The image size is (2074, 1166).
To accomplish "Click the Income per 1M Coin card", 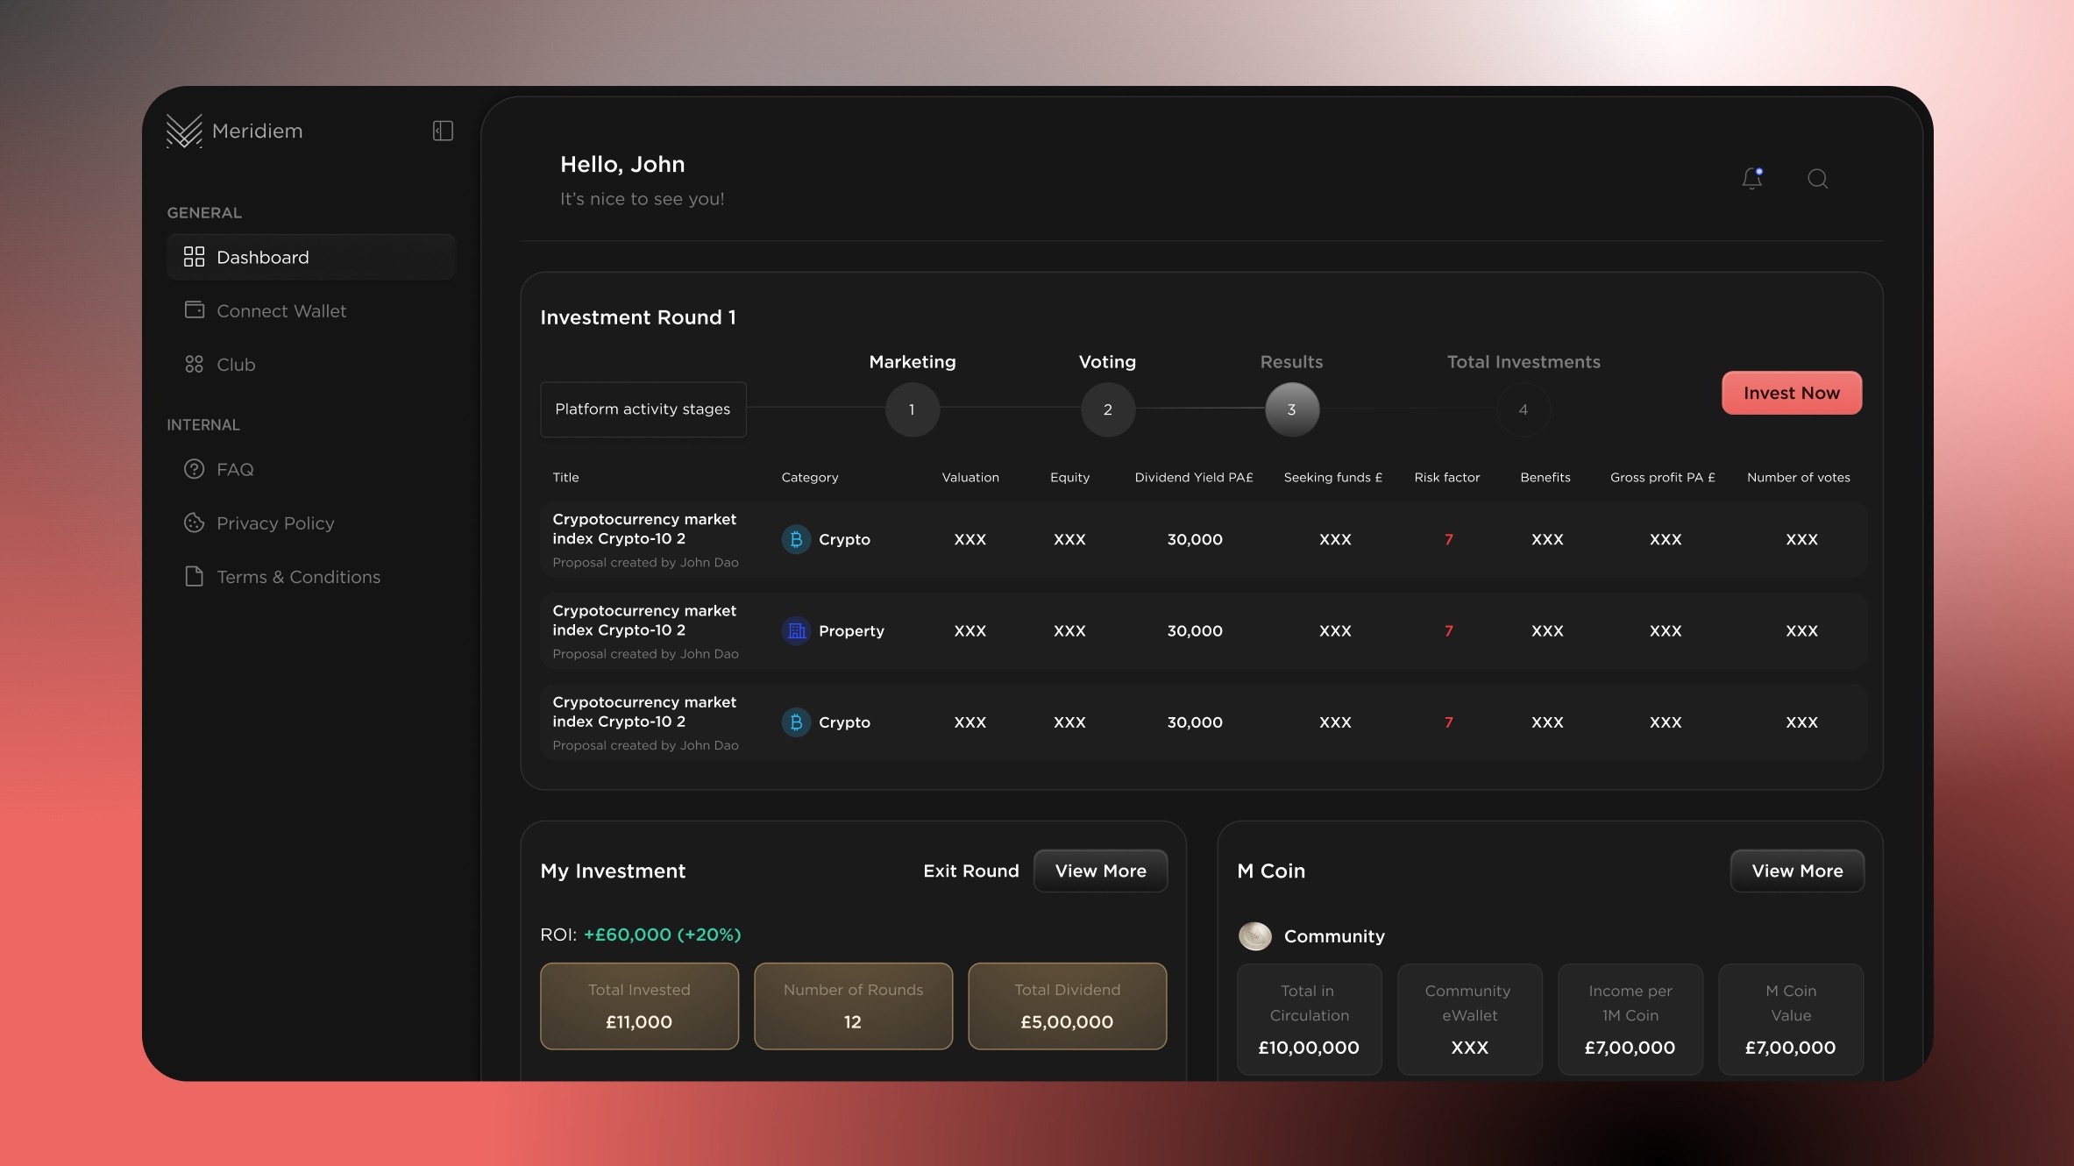I will coord(1630,1019).
